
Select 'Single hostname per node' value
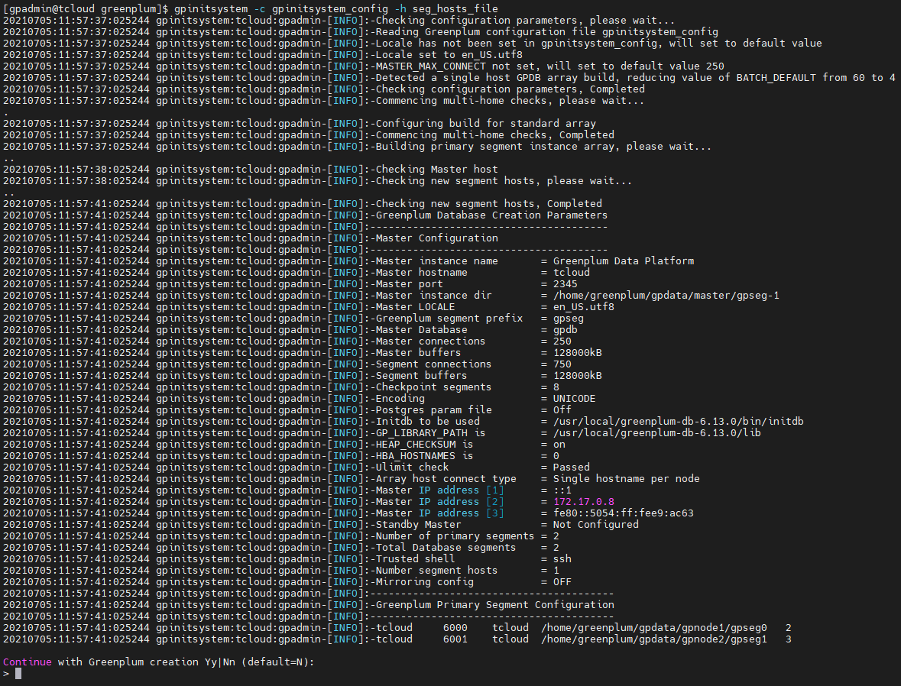tap(627, 478)
